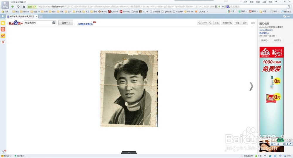The width and height of the screenshot is (293, 158).
Task: Click the 全屏 fullscreen button
Action: [245, 23]
